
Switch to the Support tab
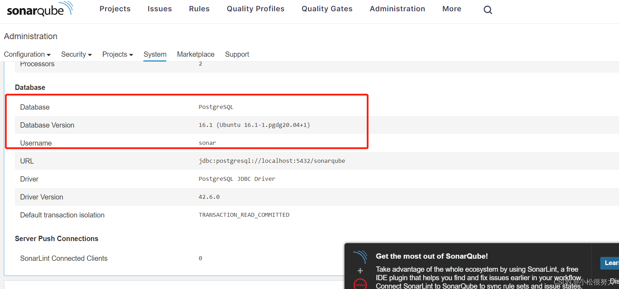[237, 54]
